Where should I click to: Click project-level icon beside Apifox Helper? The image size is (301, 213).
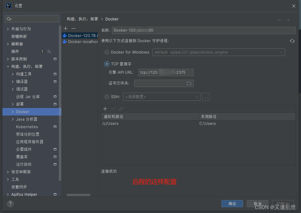click(55, 194)
